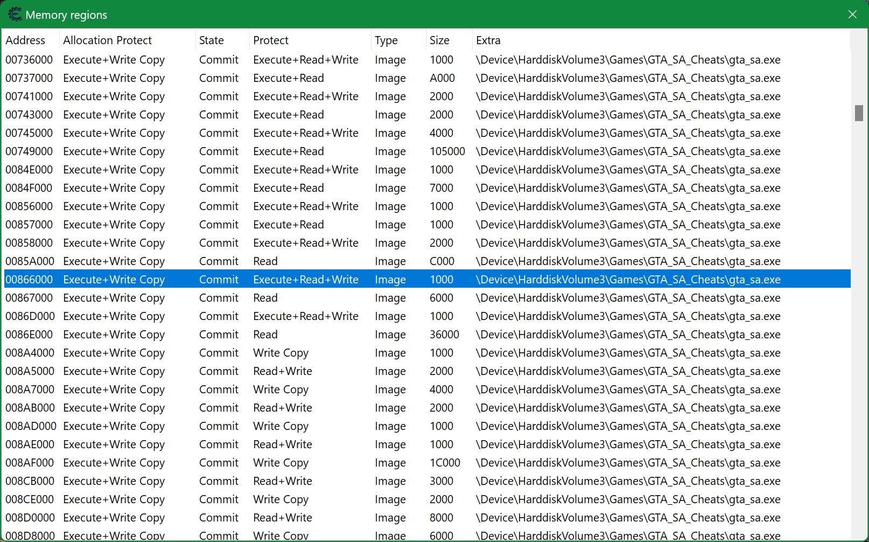Viewport: 869px width, 542px height.
Task: Click Read protect cell in row 0086E000
Action: point(265,335)
